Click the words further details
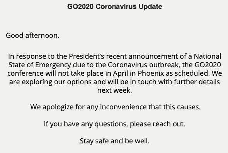228x153 pixels. click(197, 82)
